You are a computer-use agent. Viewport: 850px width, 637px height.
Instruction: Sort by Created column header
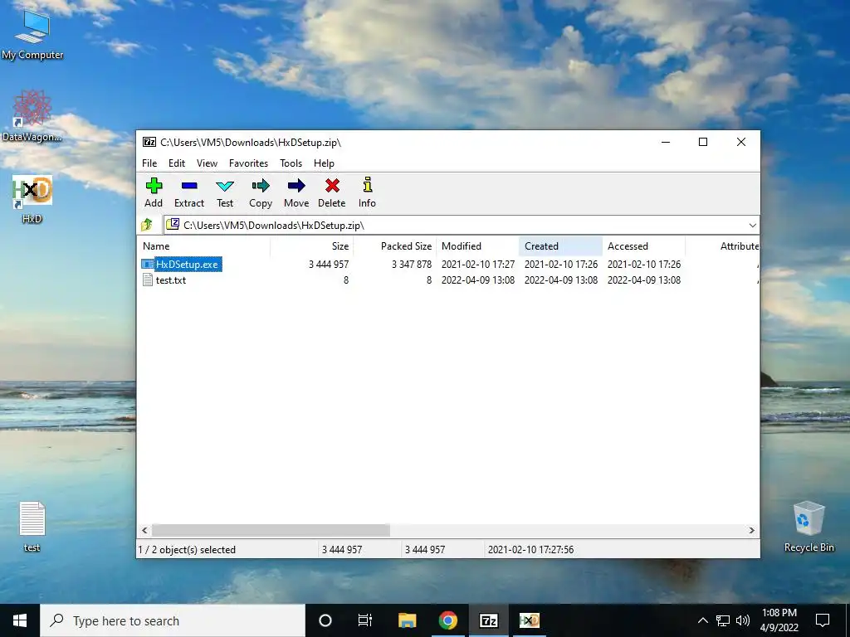click(560, 246)
